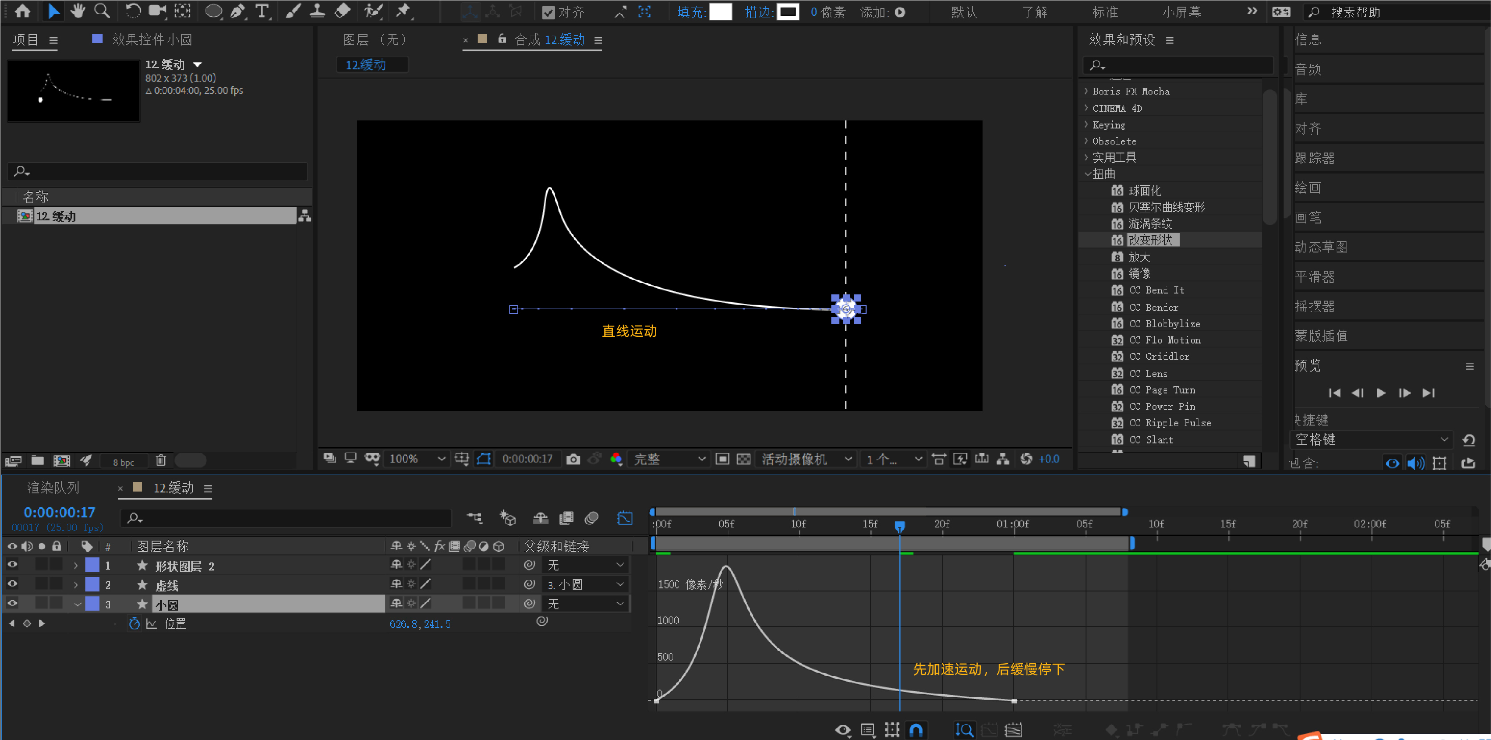Click the white fill color swatch
Image resolution: width=1491 pixels, height=740 pixels.
tap(720, 12)
